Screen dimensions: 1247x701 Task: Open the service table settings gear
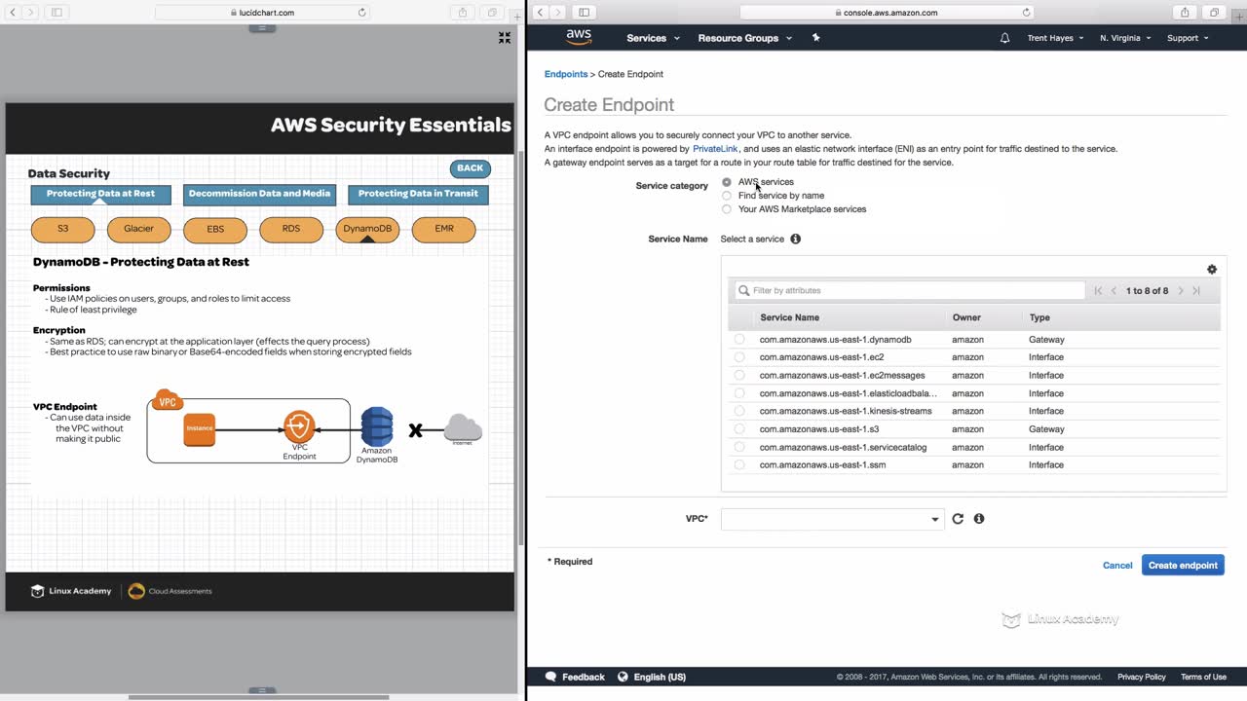click(x=1212, y=270)
